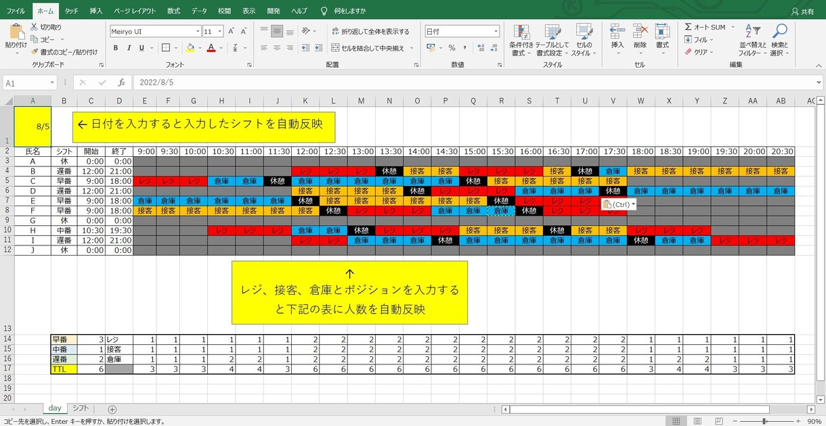Image resolution: width=826 pixels, height=426 pixels.
Task: Open Cell Styles (セルのスタイル) gallery
Action: tap(582, 41)
